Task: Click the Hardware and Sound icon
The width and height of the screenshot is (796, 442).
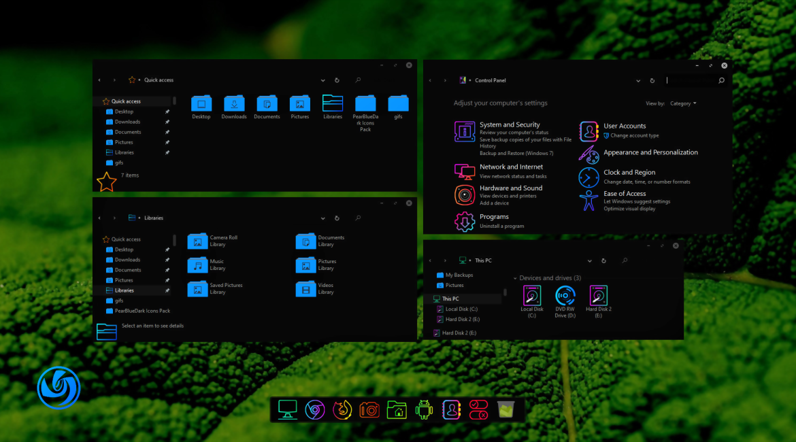Action: pyautogui.click(x=465, y=194)
